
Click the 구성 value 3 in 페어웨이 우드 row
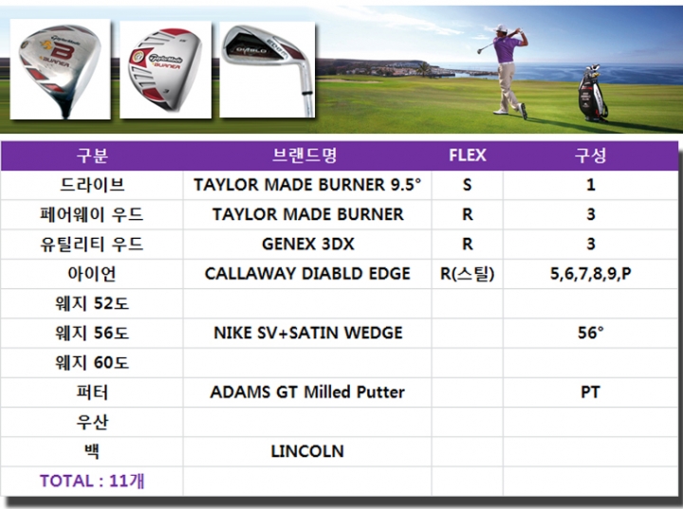591,214
